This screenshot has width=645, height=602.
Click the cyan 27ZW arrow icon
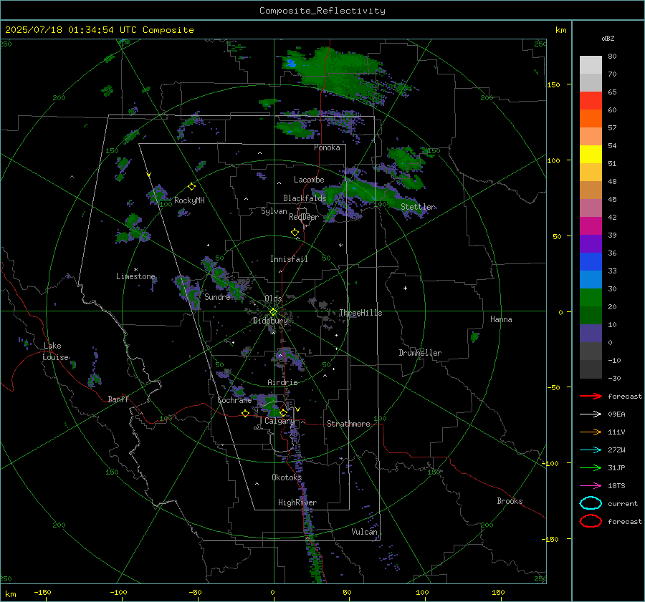point(591,450)
